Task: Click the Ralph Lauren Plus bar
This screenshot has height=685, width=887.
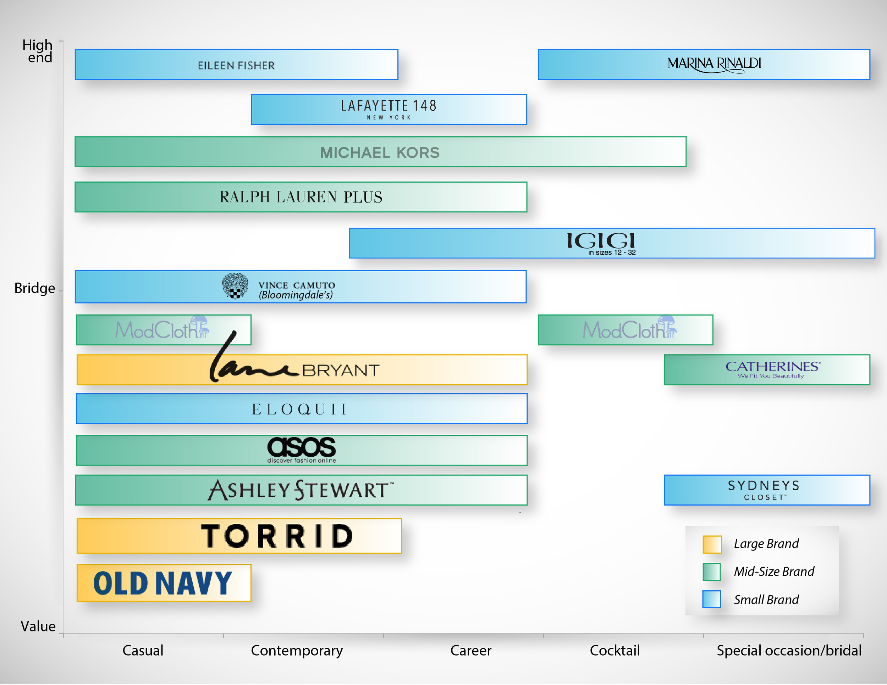Action: (301, 197)
